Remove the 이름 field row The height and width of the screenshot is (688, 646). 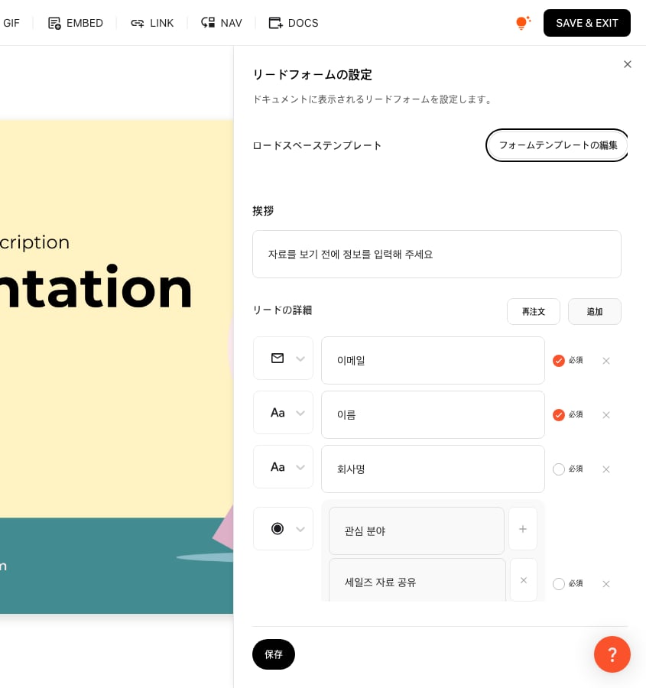pyautogui.click(x=606, y=415)
